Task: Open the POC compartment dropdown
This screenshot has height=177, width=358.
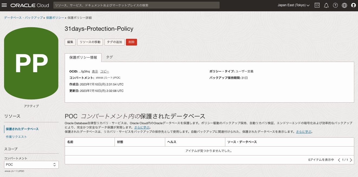Action: tap(31, 165)
